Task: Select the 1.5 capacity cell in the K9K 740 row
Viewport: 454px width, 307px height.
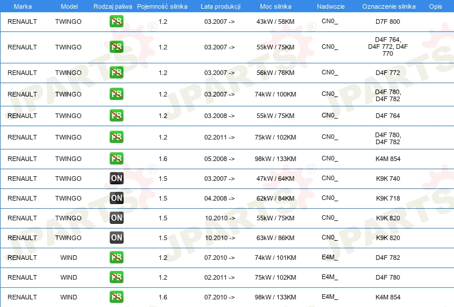Action: click(x=163, y=179)
